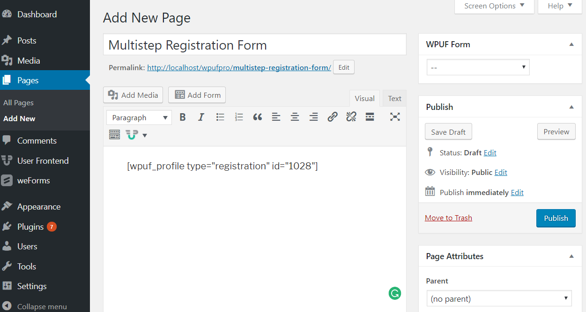This screenshot has width=586, height=312.
Task: Click the Add Media button
Action: tap(133, 95)
